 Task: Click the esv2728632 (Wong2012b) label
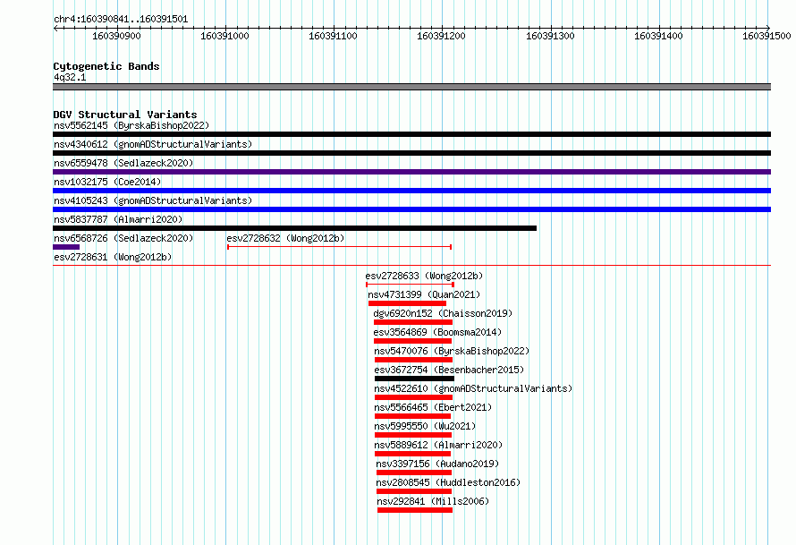[285, 238]
